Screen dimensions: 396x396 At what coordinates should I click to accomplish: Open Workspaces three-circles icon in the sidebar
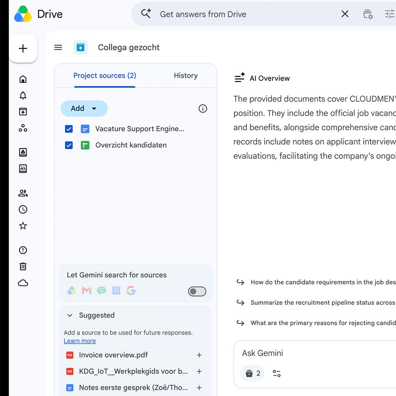click(23, 128)
